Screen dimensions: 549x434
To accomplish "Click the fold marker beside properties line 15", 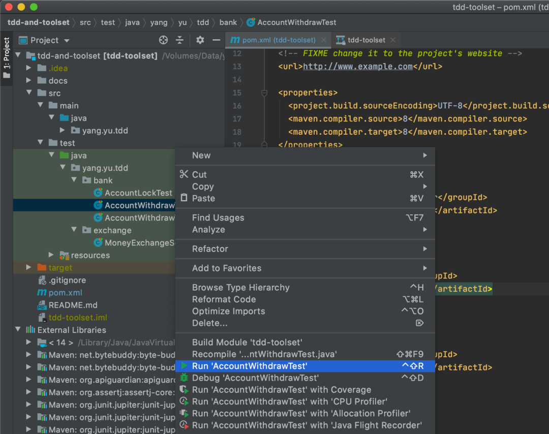I will pos(264,93).
